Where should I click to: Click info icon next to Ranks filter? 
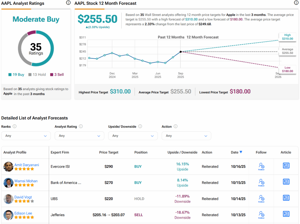click(x=15, y=126)
